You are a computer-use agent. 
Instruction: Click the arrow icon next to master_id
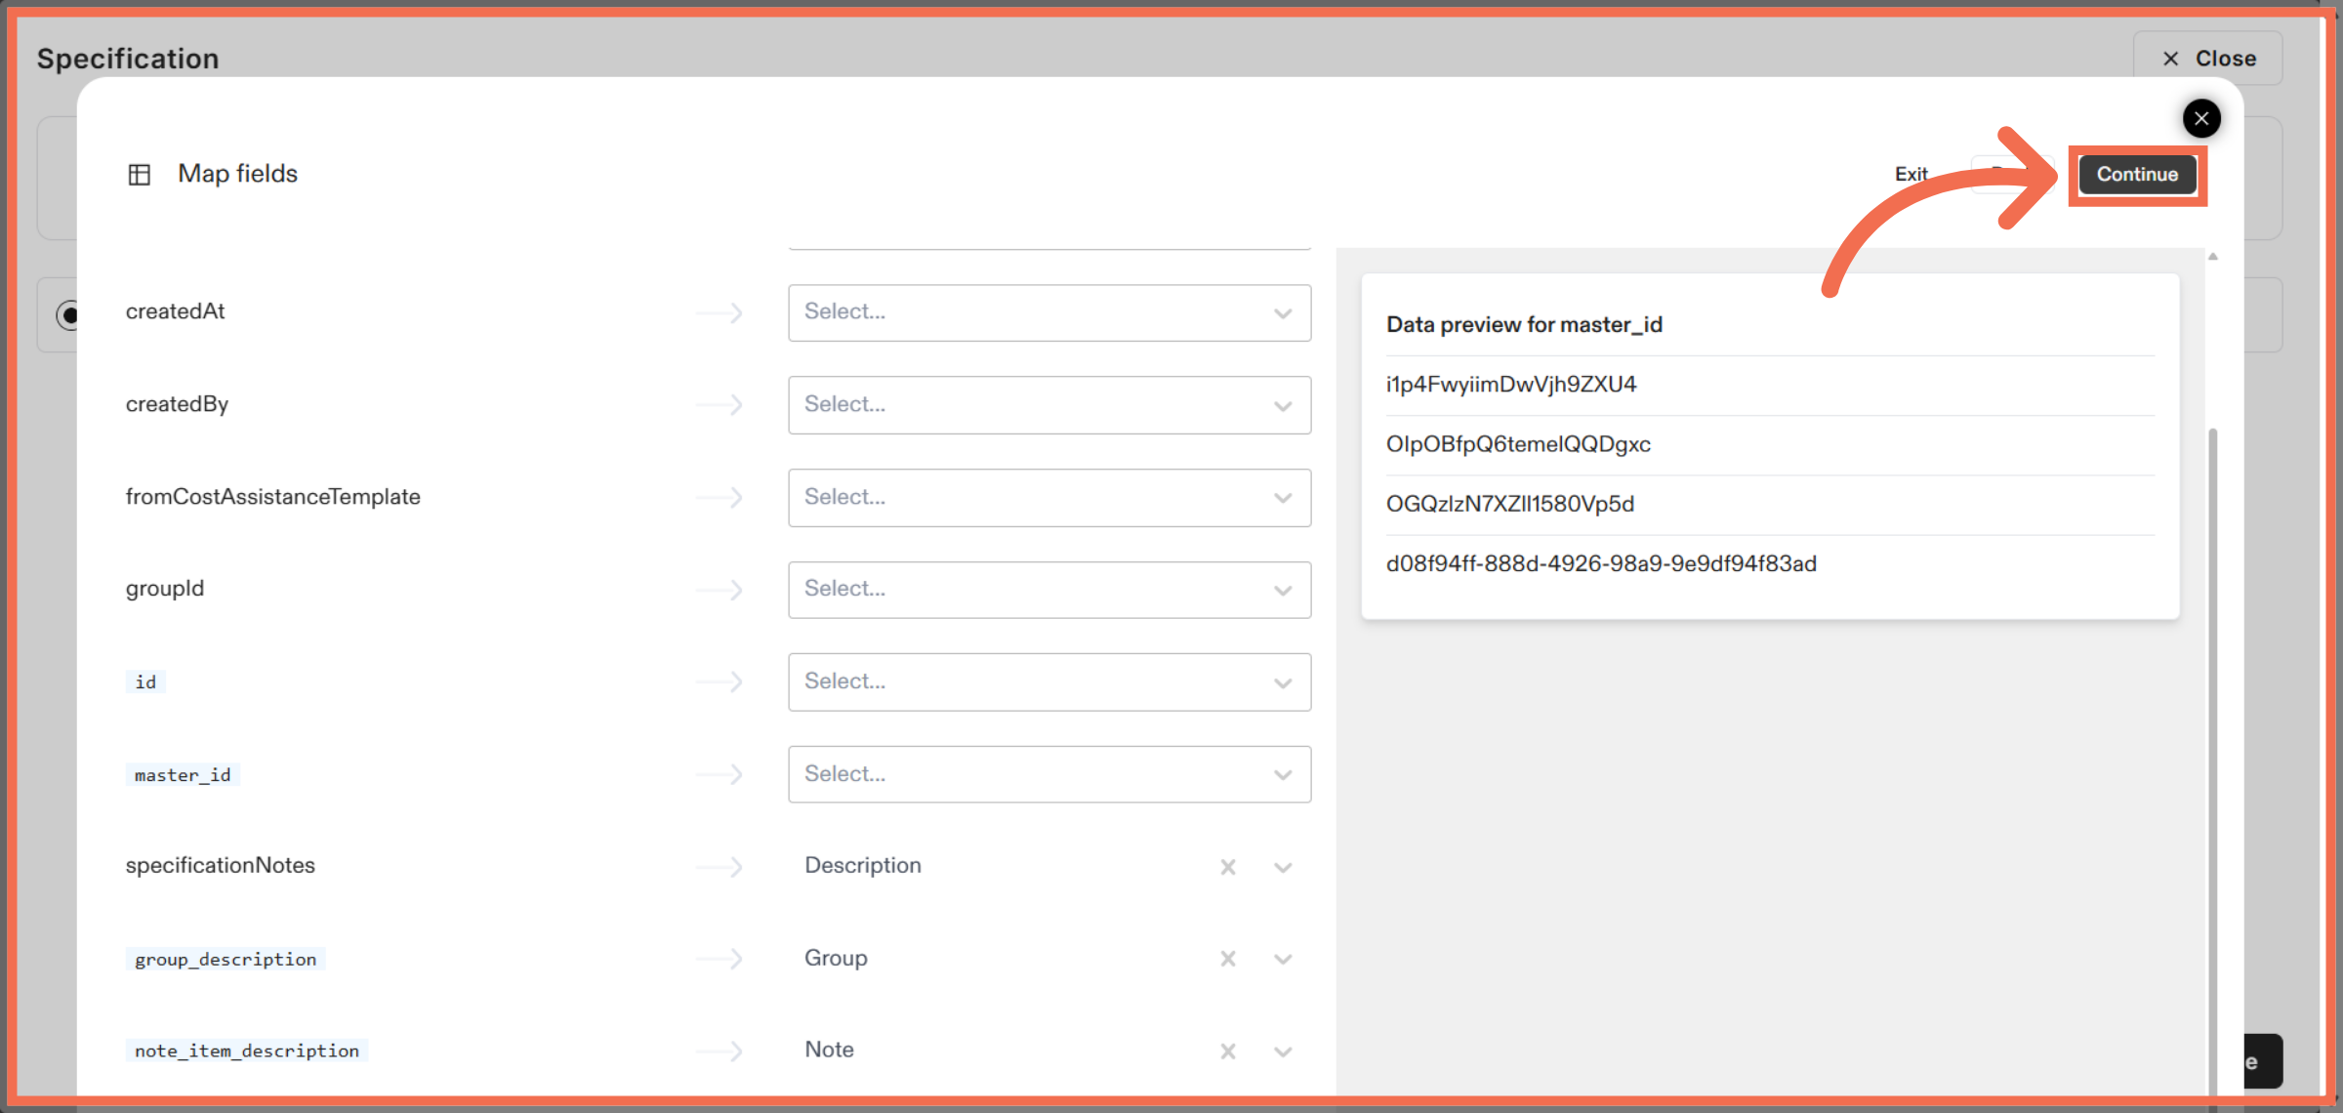(x=720, y=774)
